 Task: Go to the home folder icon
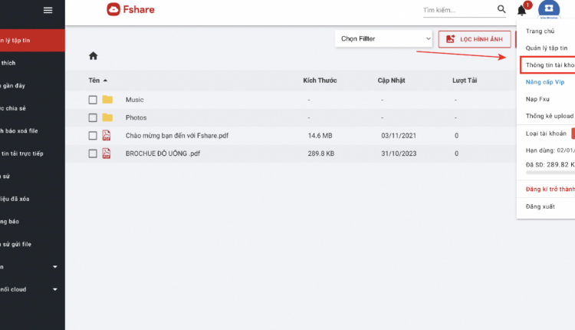(93, 56)
